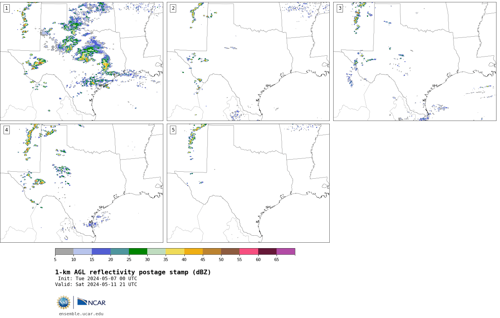Open ensemble member 1 reflectivity map
The width and height of the screenshot is (500, 318).
click(x=82, y=61)
